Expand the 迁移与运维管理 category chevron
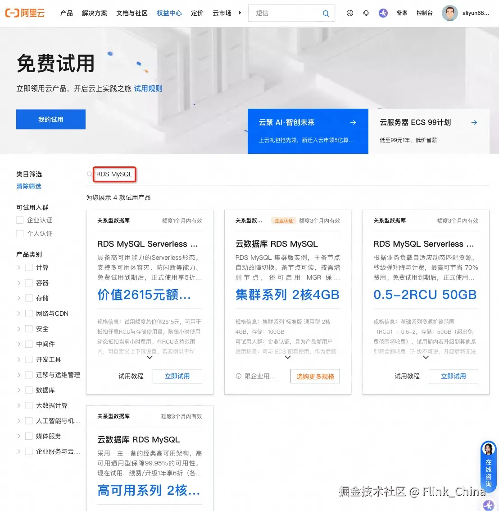Image resolution: width=499 pixels, height=511 pixels. coord(19,375)
